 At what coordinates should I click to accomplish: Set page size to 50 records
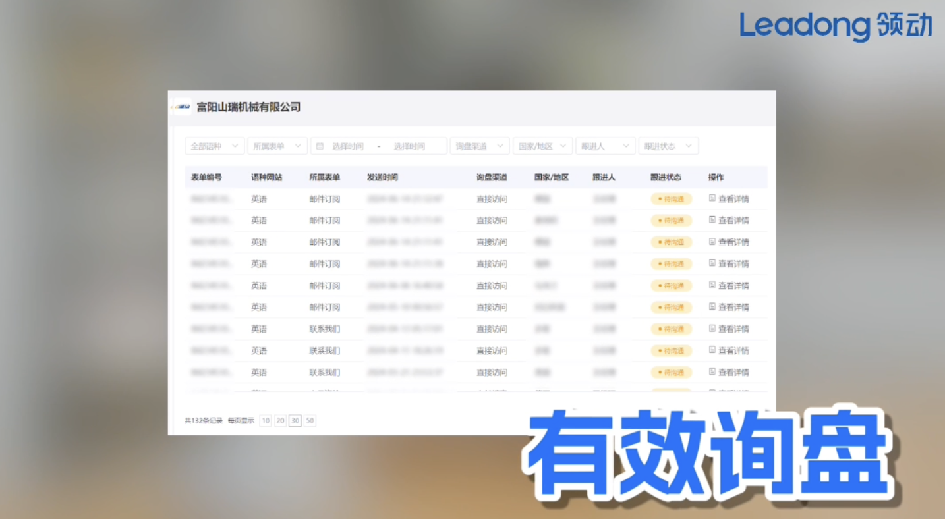coord(310,420)
